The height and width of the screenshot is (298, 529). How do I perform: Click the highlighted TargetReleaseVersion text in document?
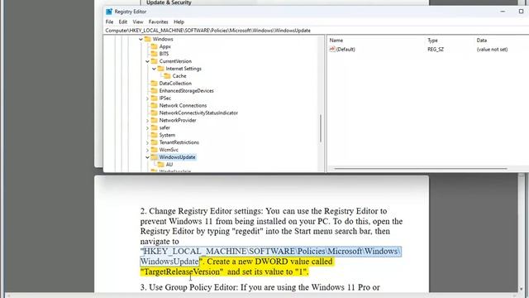[182, 272]
